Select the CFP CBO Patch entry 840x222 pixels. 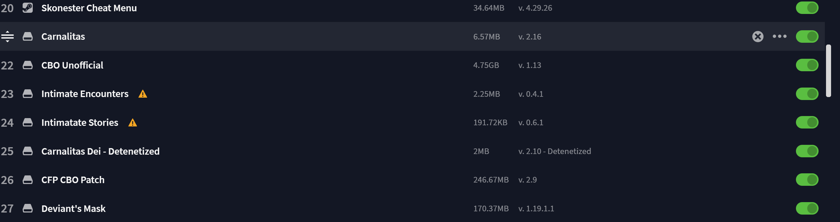tap(412, 180)
